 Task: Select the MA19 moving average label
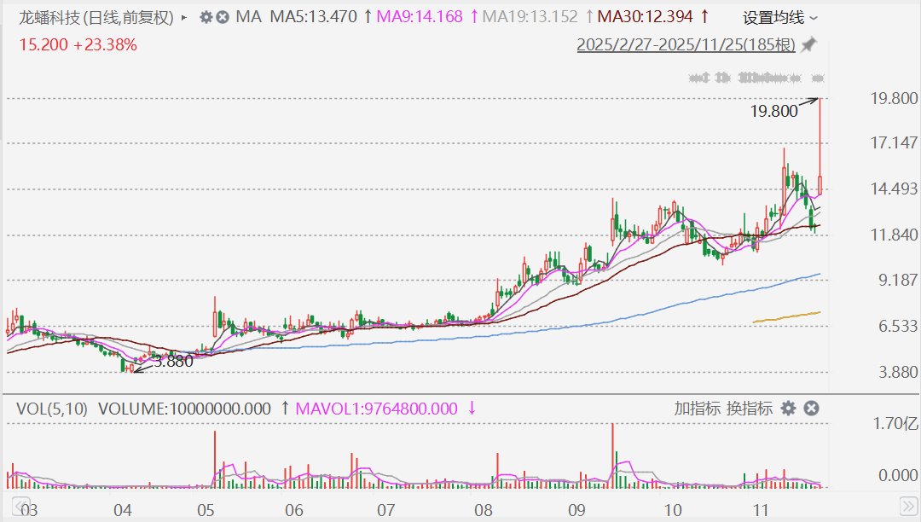coord(530,17)
